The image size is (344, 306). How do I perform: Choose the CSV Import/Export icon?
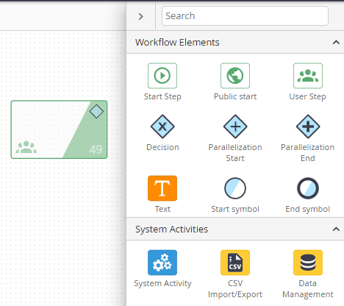235,263
